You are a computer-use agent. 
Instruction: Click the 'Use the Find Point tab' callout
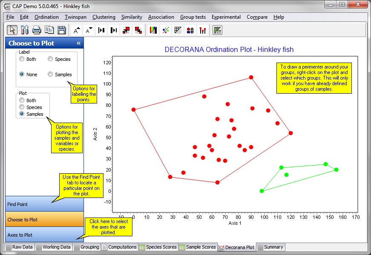pyautogui.click(x=81, y=185)
